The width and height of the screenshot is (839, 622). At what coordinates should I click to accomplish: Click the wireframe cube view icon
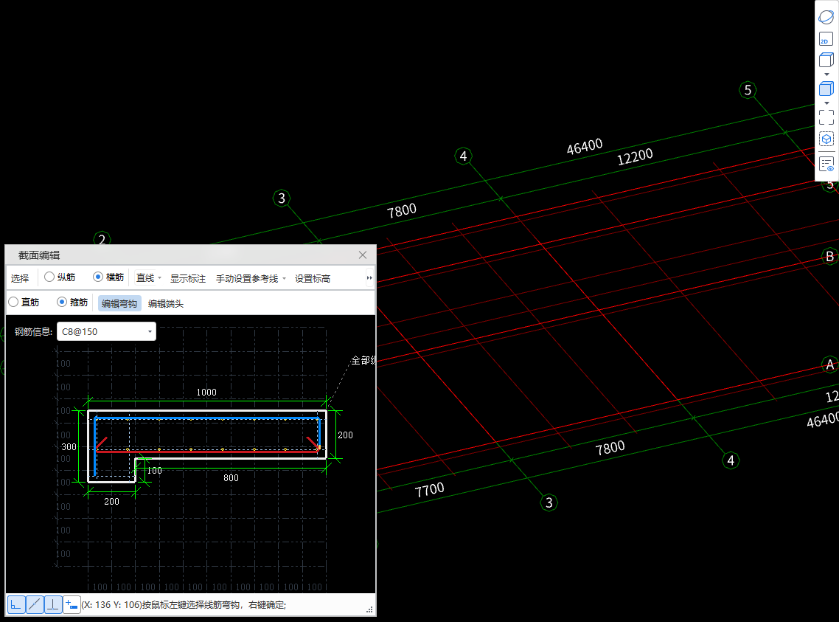click(826, 60)
